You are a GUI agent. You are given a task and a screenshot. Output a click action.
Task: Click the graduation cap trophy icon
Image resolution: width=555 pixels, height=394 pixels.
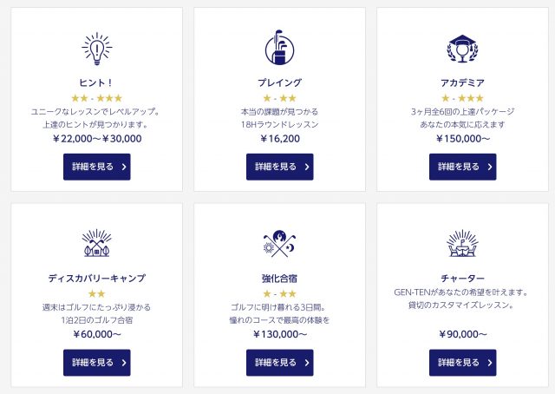coord(462,49)
